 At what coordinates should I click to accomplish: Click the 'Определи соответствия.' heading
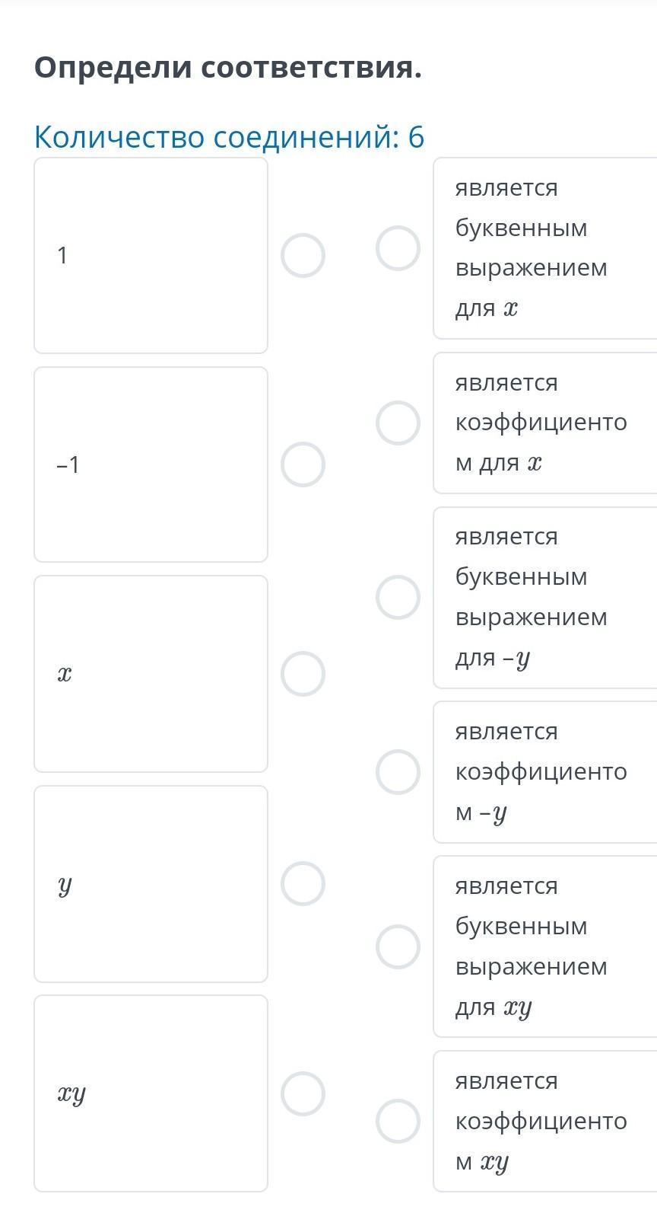[227, 69]
